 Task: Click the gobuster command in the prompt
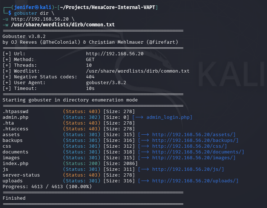coord(26,13)
